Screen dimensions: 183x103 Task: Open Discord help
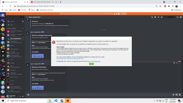[181, 17]
